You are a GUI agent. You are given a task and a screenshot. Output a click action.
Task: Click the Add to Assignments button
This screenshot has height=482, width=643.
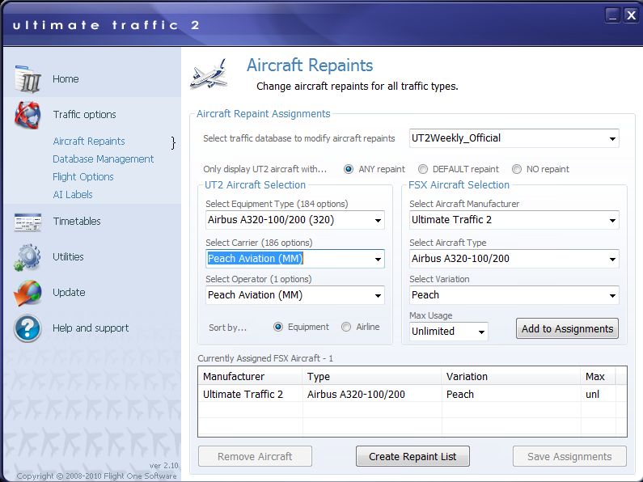tap(567, 328)
